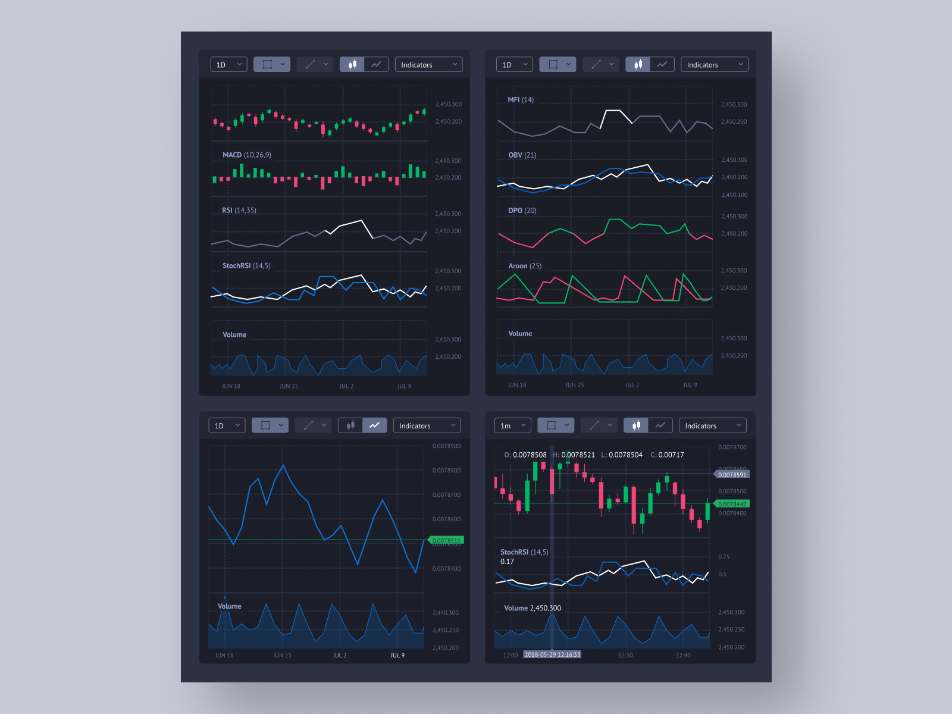
Task: Open the Indicators dropdown in top-left chart
Action: tap(428, 64)
